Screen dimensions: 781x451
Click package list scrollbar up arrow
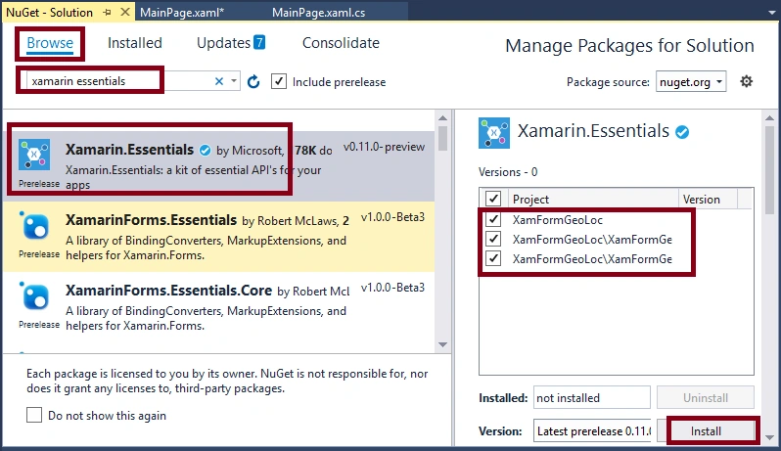442,118
